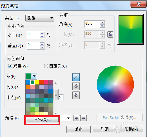Viewport: 147px width, 137px height.
Task: Open the 预设(R) preset dropdown arrow
Action: (68, 118)
